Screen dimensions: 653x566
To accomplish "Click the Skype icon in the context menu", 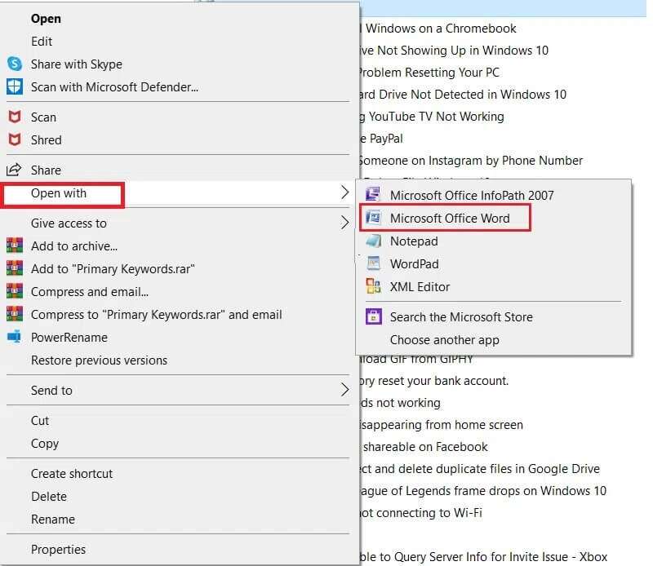I will click(x=15, y=64).
